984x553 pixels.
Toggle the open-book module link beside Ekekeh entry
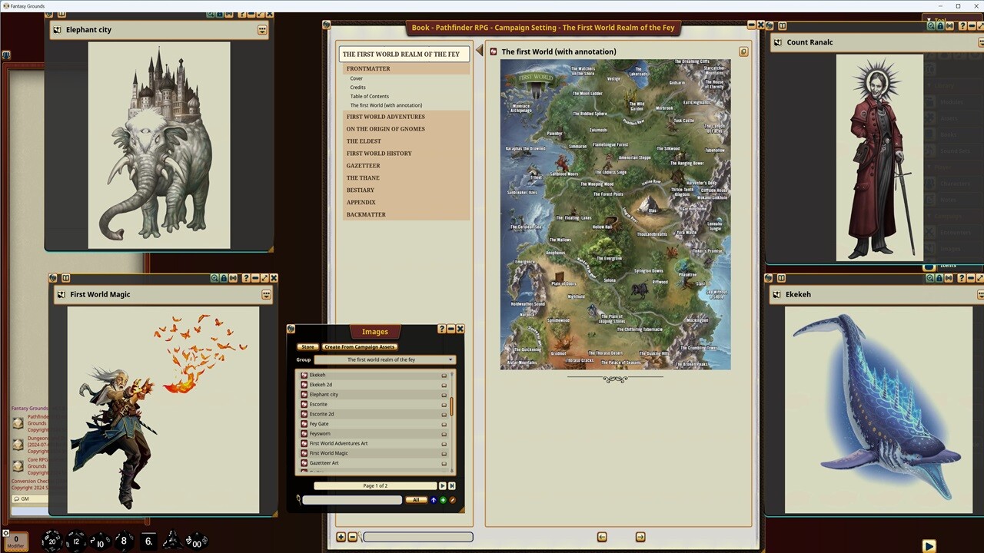pyautogui.click(x=444, y=375)
